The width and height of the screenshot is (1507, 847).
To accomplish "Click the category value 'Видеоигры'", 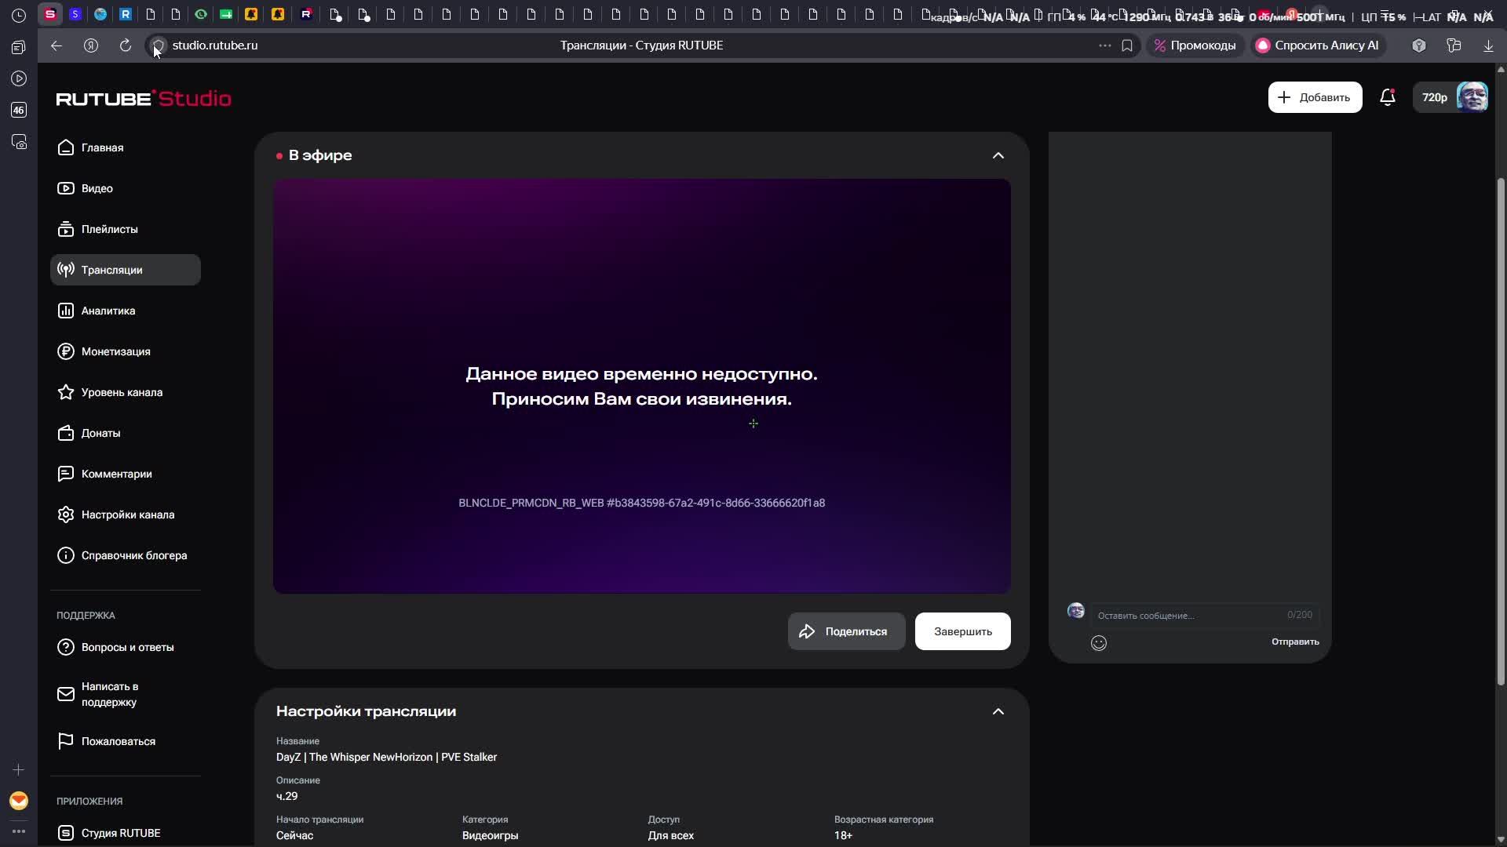I will [491, 835].
